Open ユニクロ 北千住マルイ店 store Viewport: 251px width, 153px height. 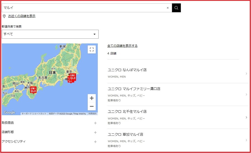tap(127, 112)
